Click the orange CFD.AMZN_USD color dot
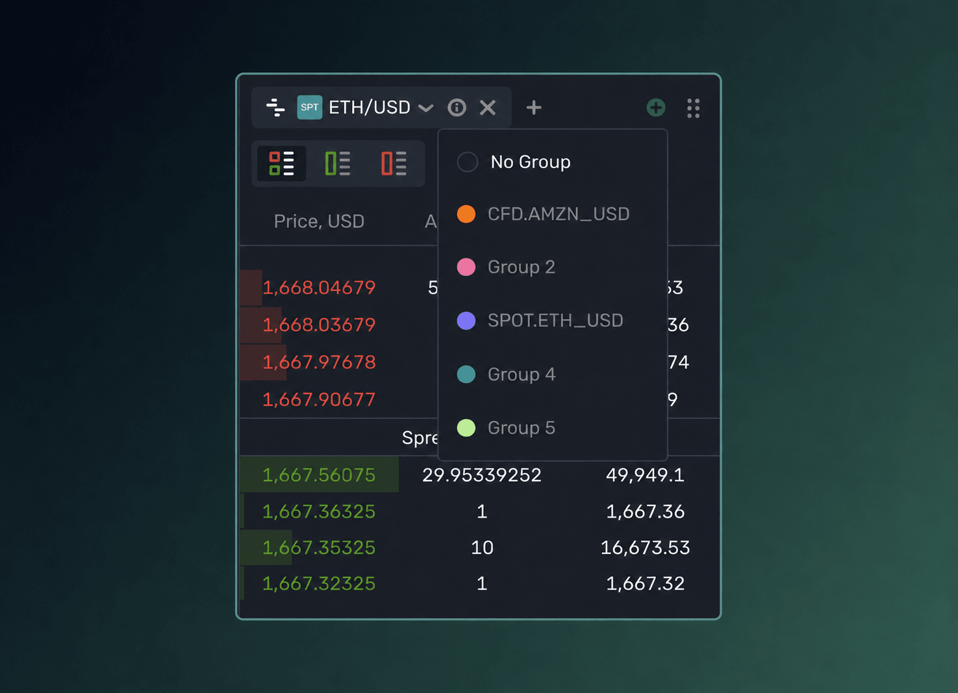 point(466,214)
